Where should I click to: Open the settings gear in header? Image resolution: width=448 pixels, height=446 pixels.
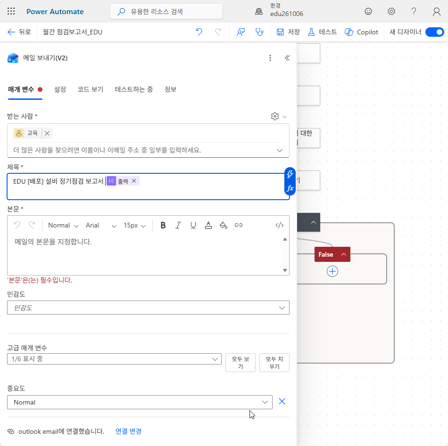(391, 11)
